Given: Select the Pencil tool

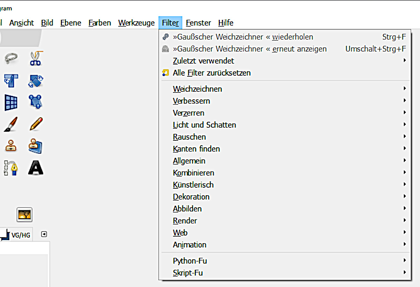Looking at the screenshot, I should point(36,124).
